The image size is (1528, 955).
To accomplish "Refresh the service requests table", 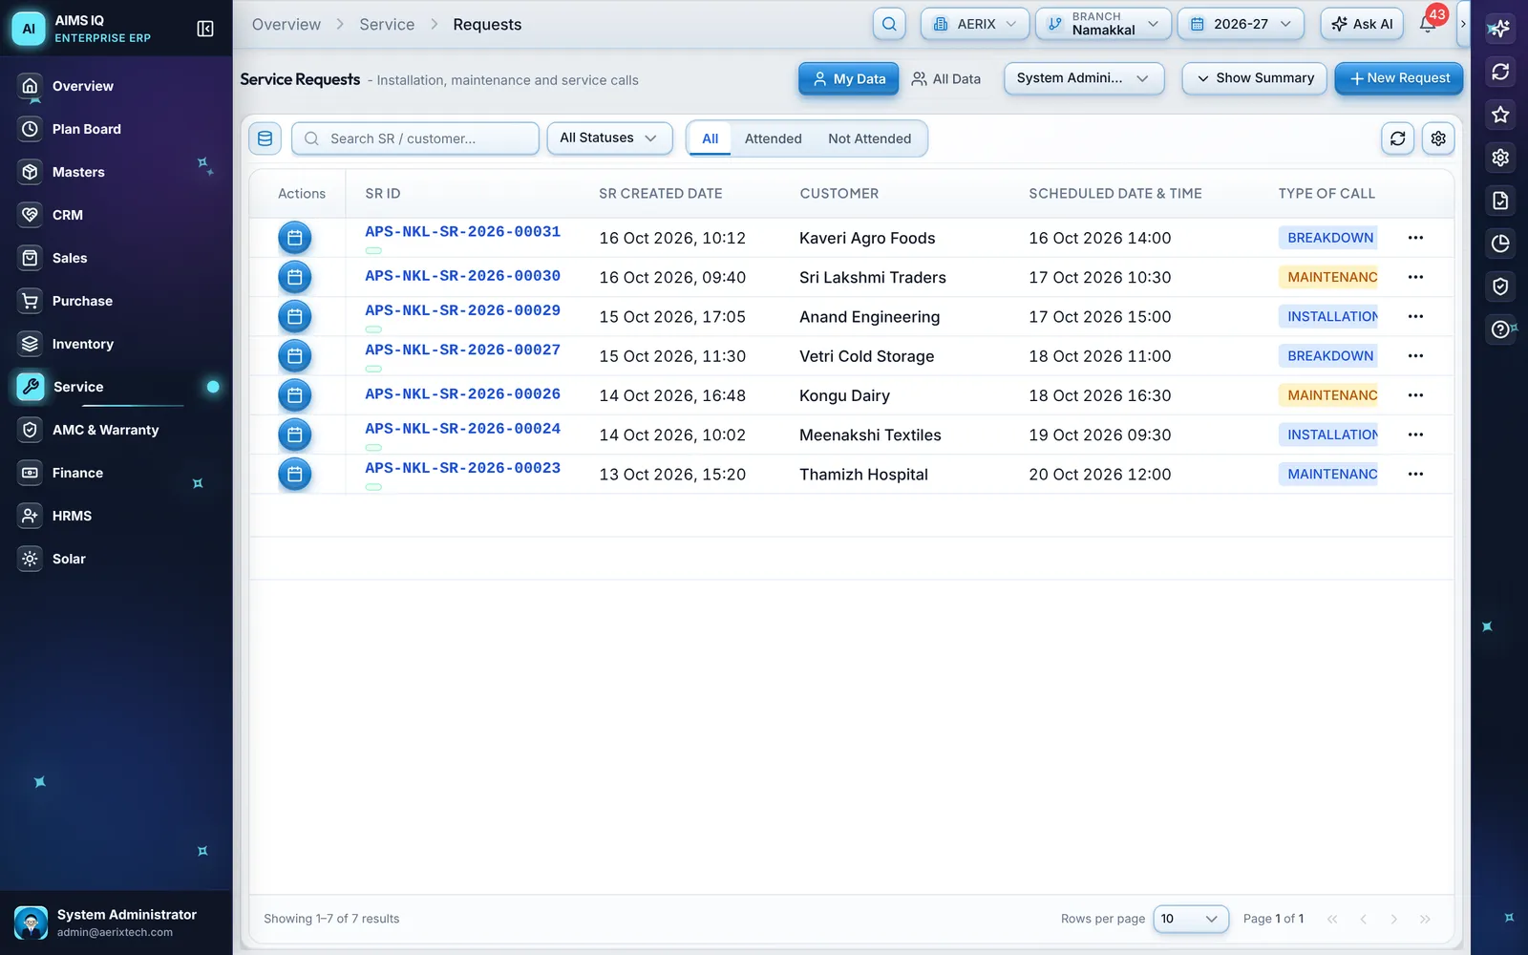I will (x=1397, y=138).
